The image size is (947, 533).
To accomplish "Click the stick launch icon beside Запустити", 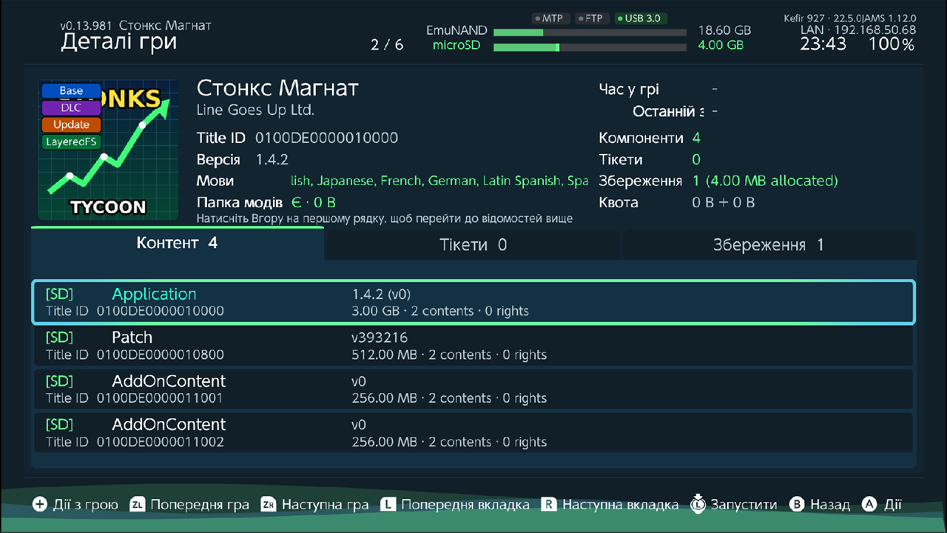I will 698,503.
